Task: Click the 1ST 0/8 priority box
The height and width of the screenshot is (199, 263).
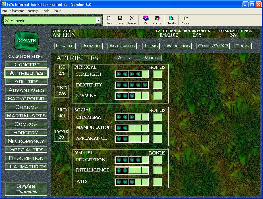Action: click(x=62, y=71)
